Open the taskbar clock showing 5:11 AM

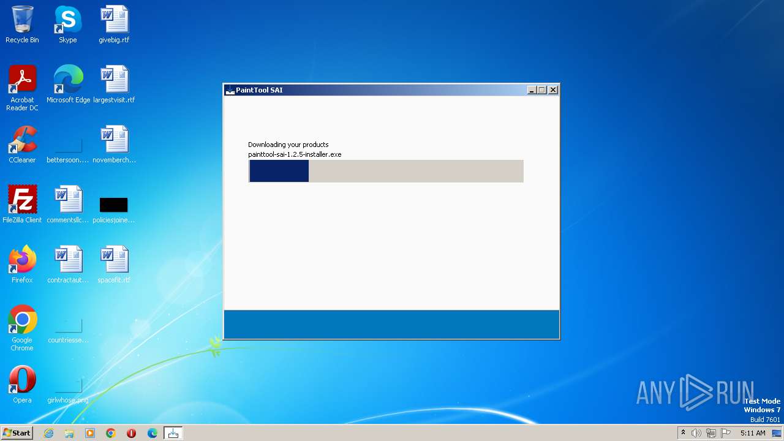753,433
